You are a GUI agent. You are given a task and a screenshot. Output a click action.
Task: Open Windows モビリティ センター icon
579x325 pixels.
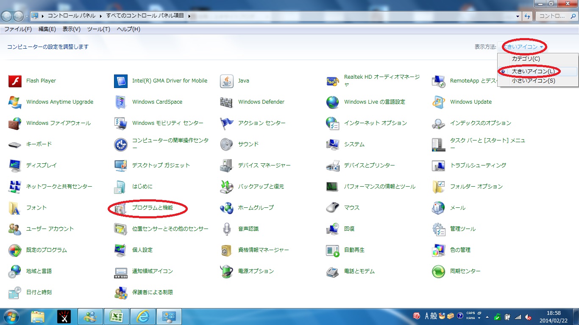click(121, 123)
